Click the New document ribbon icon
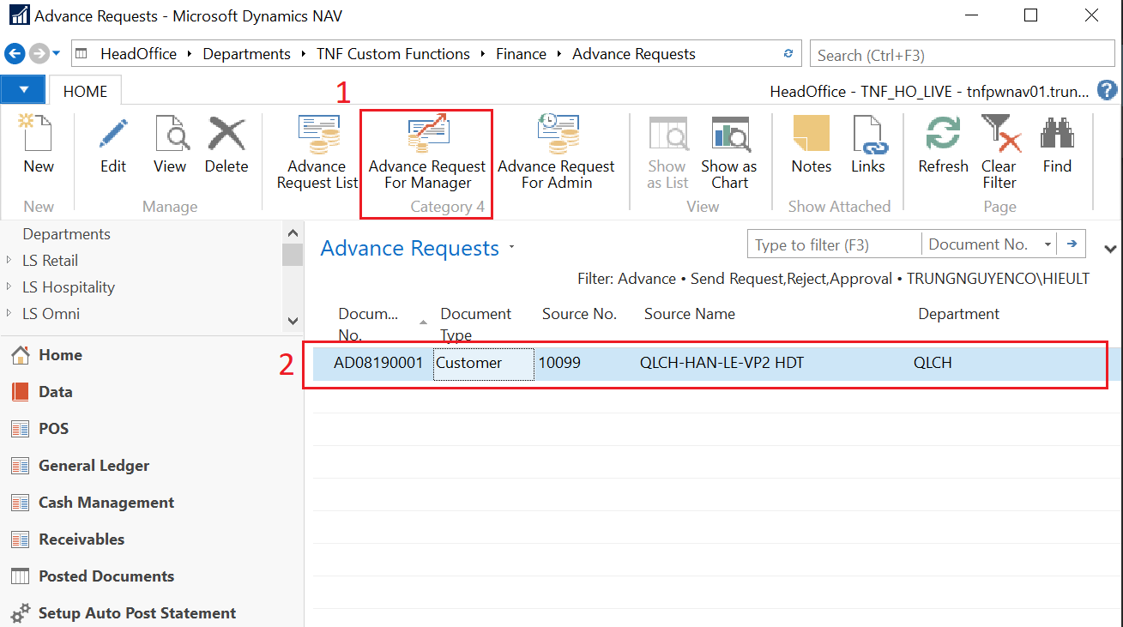The image size is (1123, 627). point(38,144)
